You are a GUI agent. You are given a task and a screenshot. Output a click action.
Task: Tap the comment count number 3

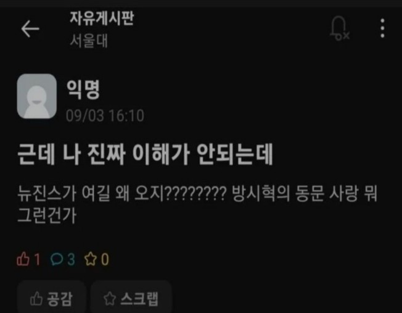click(x=72, y=259)
